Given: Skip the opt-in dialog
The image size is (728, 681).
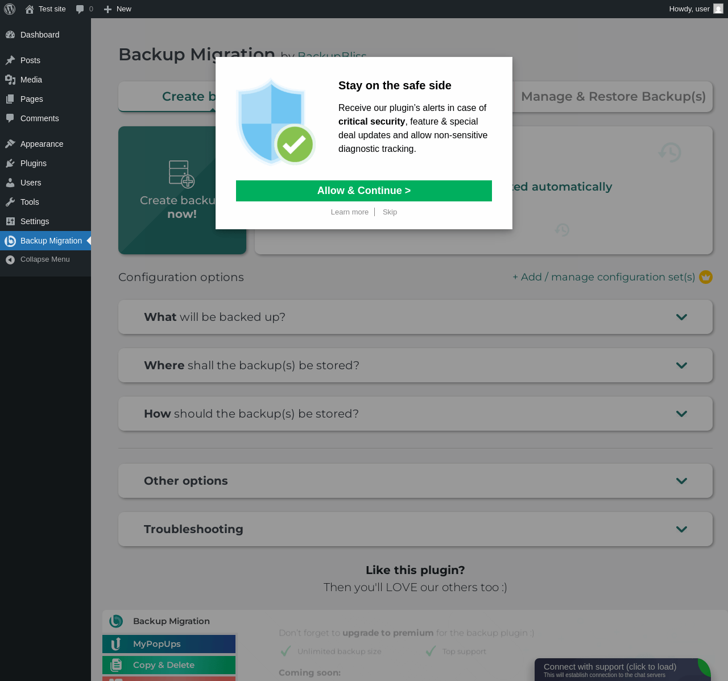Looking at the screenshot, I should pos(390,212).
